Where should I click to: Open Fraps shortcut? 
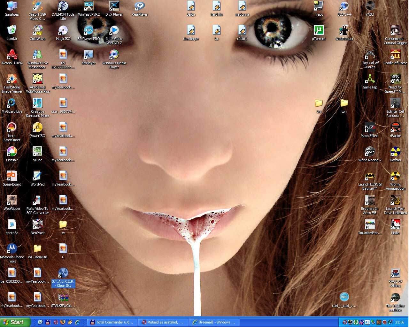[x=319, y=9]
